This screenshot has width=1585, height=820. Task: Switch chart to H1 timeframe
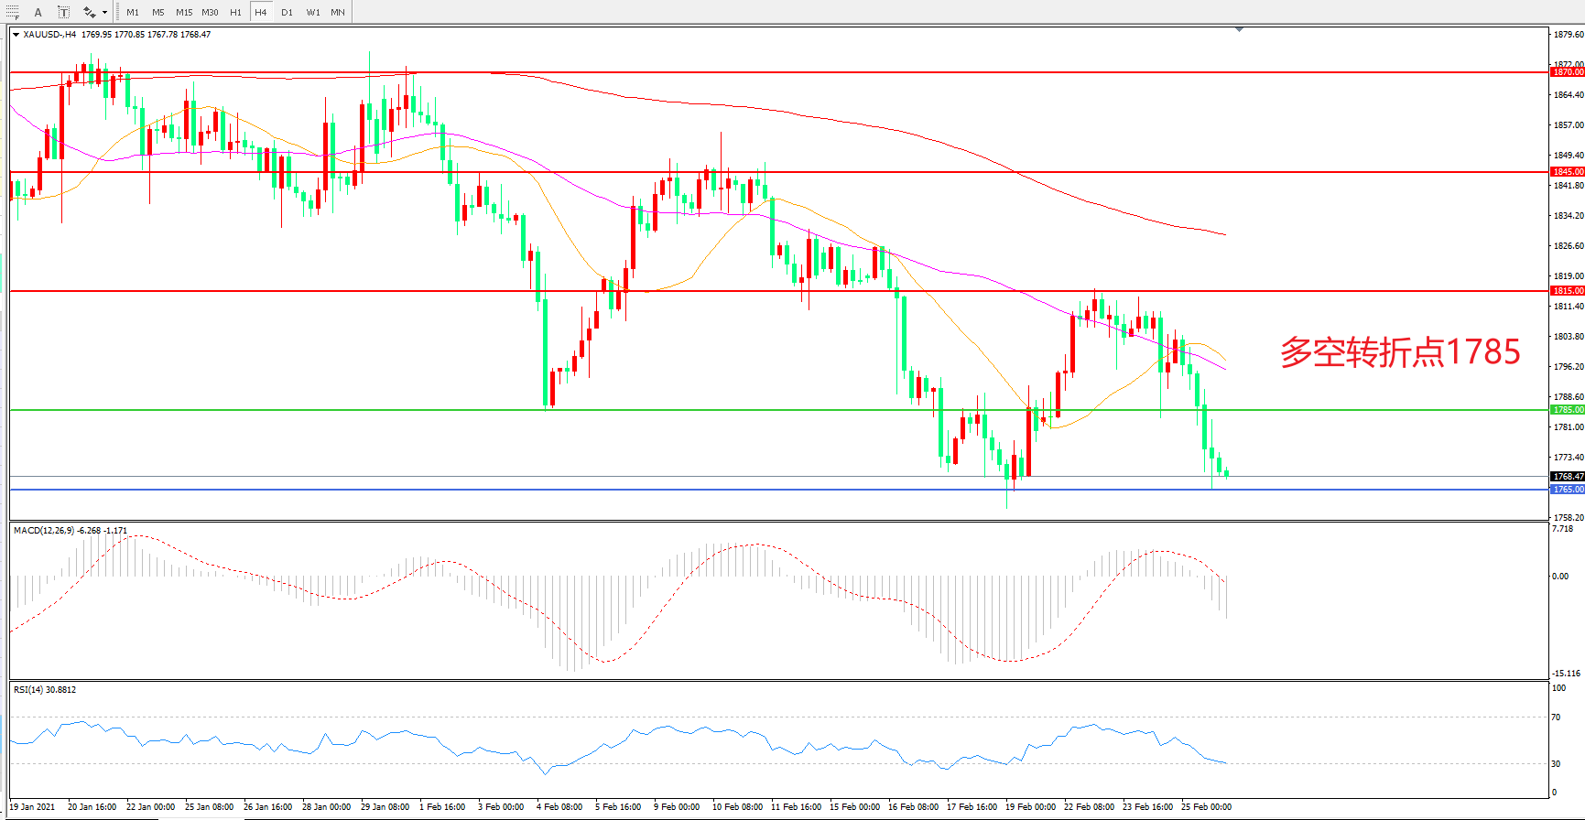point(235,12)
